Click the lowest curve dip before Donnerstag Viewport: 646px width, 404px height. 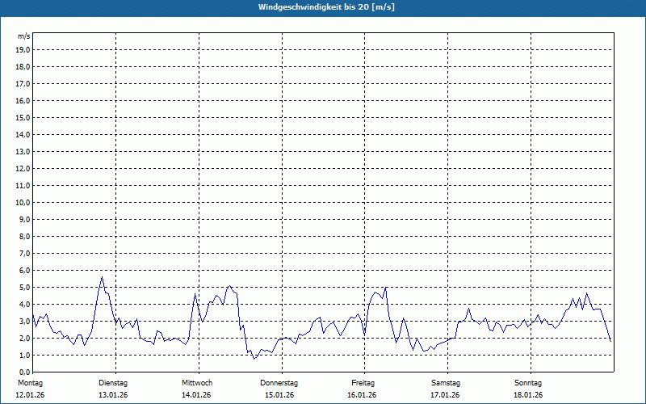(254, 358)
